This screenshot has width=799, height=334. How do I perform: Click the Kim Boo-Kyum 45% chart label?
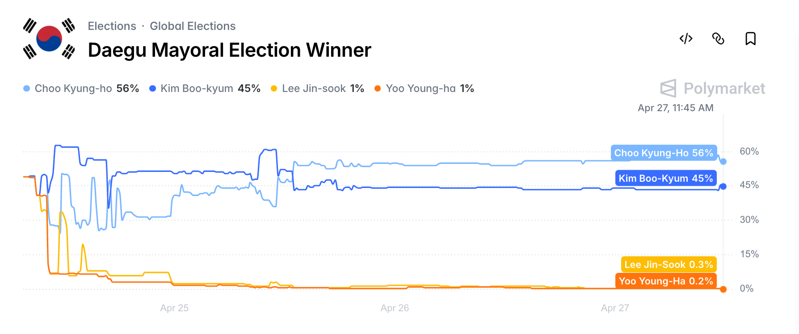[x=665, y=178]
